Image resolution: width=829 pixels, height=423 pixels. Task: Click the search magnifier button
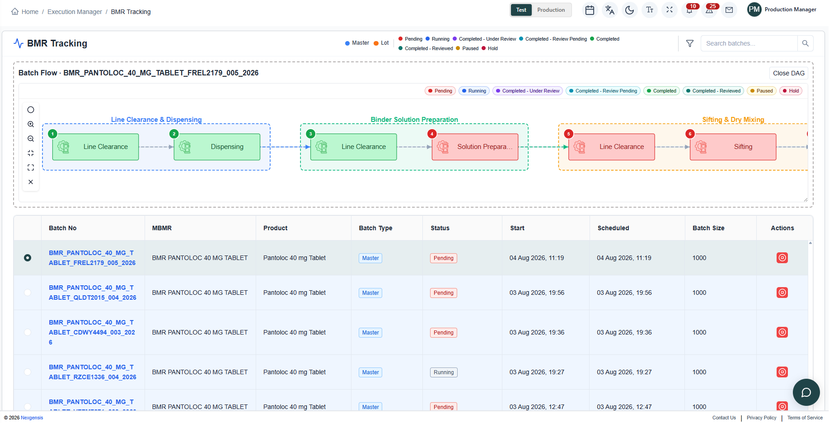tap(805, 43)
